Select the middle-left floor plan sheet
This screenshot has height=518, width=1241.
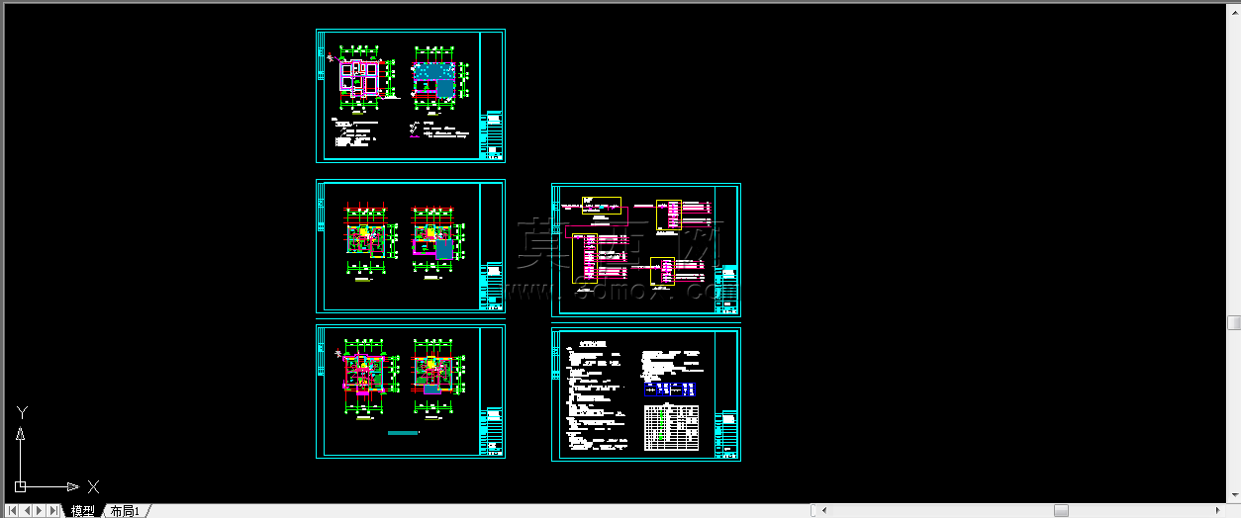(x=411, y=247)
